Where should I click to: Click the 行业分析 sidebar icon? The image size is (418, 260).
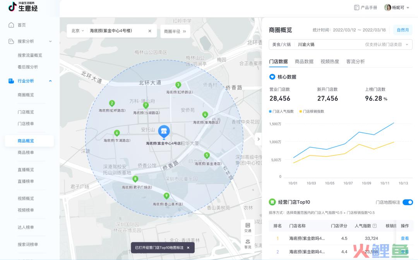[11, 81]
